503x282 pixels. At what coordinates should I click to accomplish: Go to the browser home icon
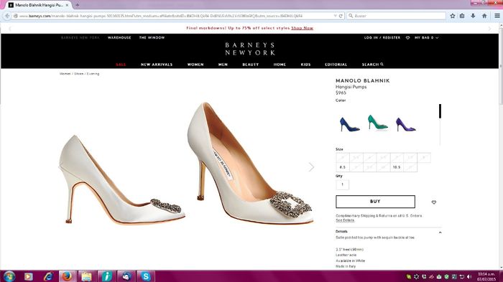484,16
